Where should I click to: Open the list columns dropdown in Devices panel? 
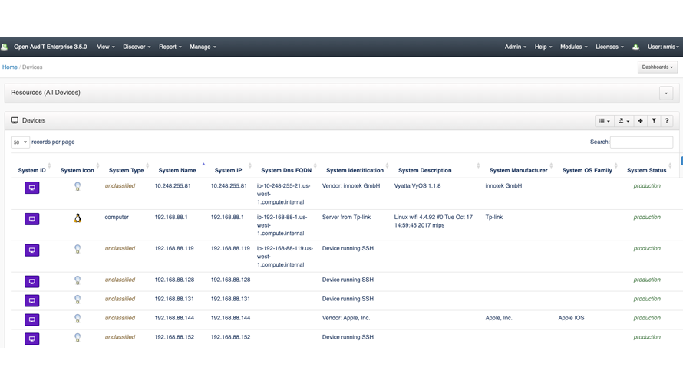605,121
